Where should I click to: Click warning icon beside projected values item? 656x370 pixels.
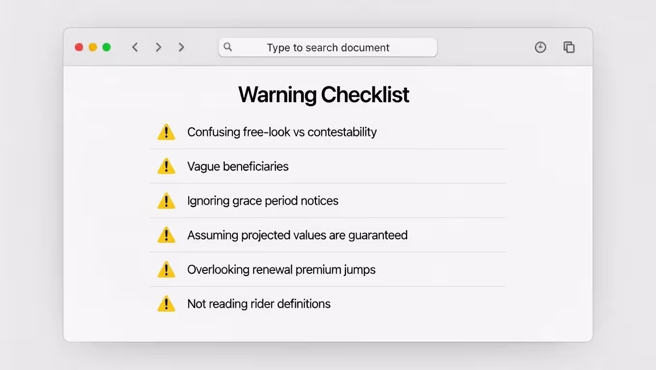coord(166,235)
